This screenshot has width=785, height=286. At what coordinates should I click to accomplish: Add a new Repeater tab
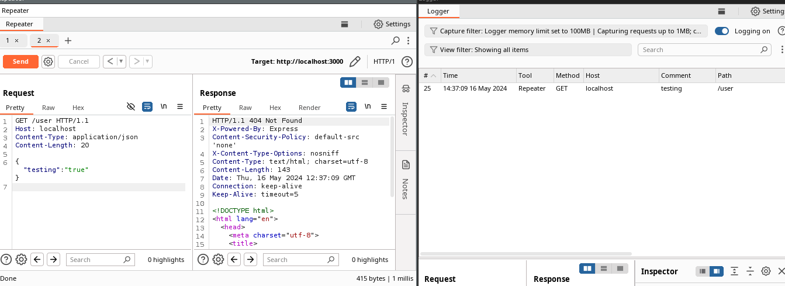tap(68, 40)
